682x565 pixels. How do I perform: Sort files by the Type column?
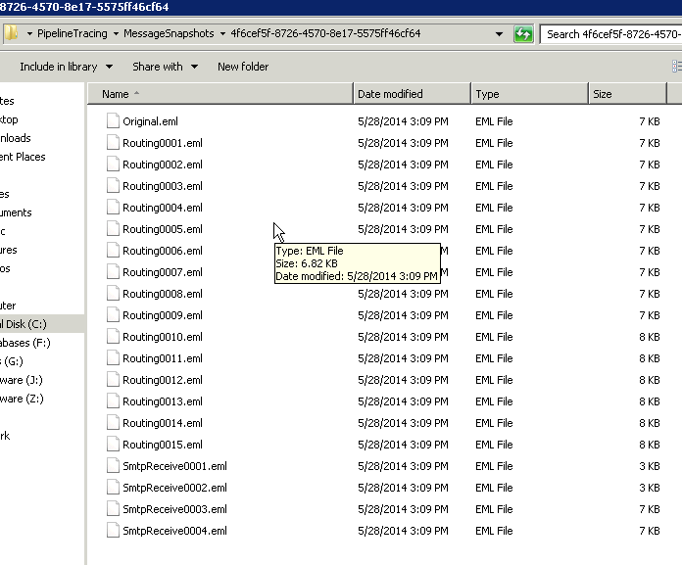tap(529, 94)
